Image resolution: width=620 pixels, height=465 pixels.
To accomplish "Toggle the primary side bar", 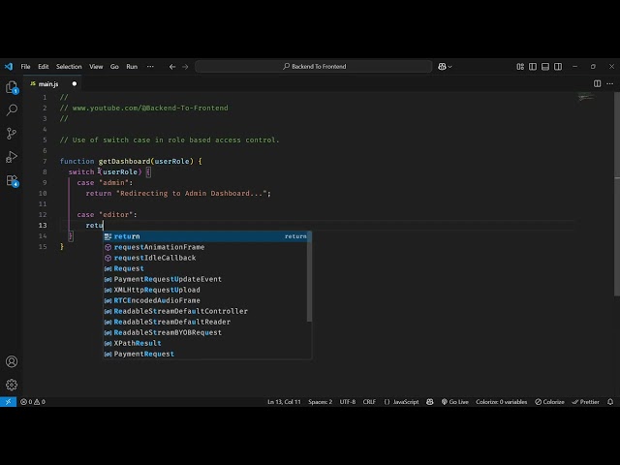I will pyautogui.click(x=533, y=67).
